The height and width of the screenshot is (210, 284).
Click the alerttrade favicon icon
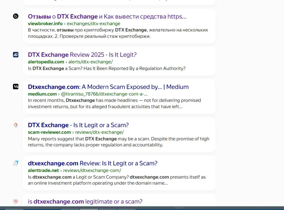[16, 163]
